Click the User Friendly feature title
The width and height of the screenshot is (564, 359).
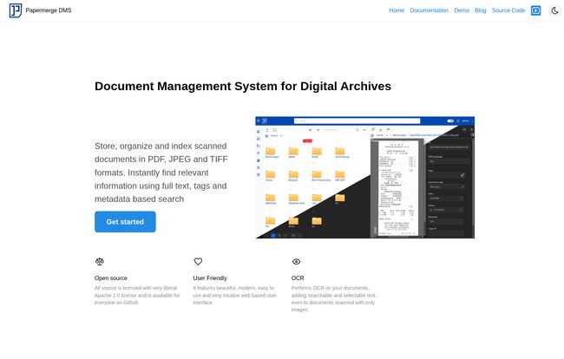pyautogui.click(x=210, y=278)
